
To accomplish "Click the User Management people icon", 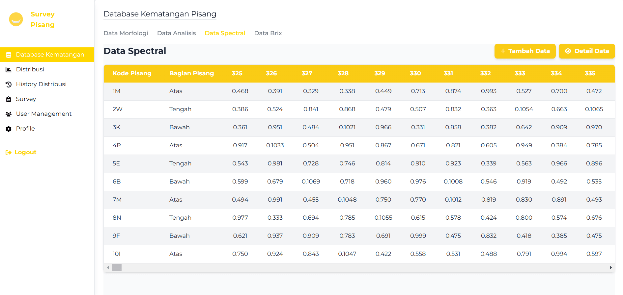I will (9, 114).
